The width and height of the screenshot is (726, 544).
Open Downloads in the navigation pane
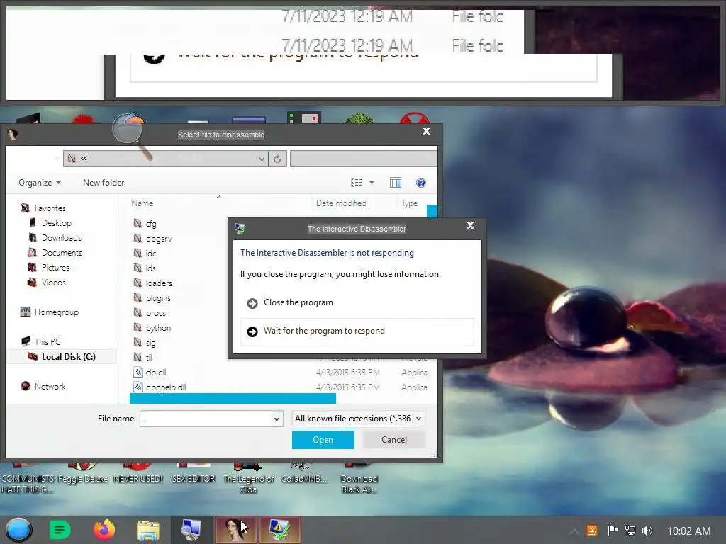61,238
